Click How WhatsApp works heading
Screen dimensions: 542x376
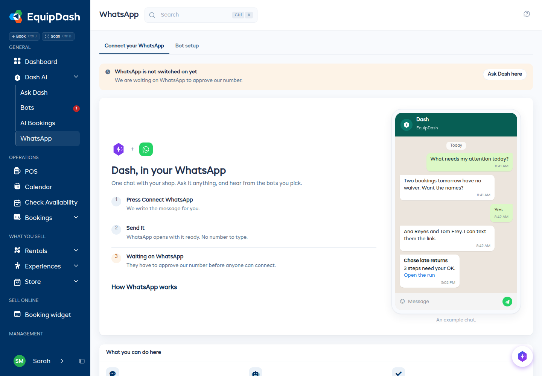click(144, 287)
